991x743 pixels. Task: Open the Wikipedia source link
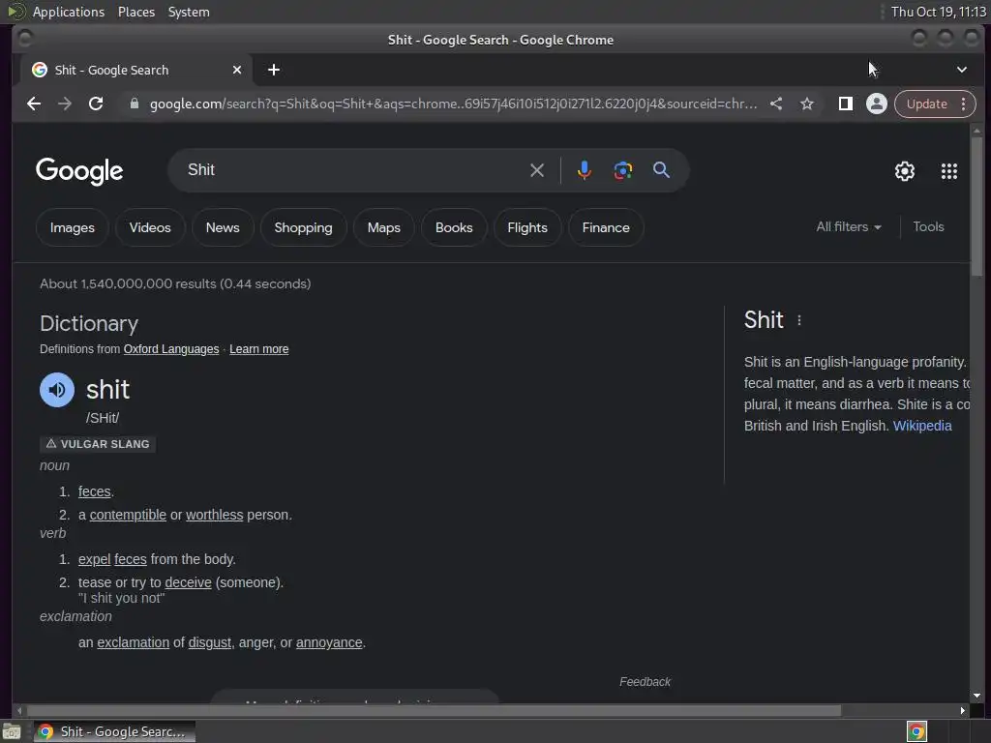tap(922, 426)
